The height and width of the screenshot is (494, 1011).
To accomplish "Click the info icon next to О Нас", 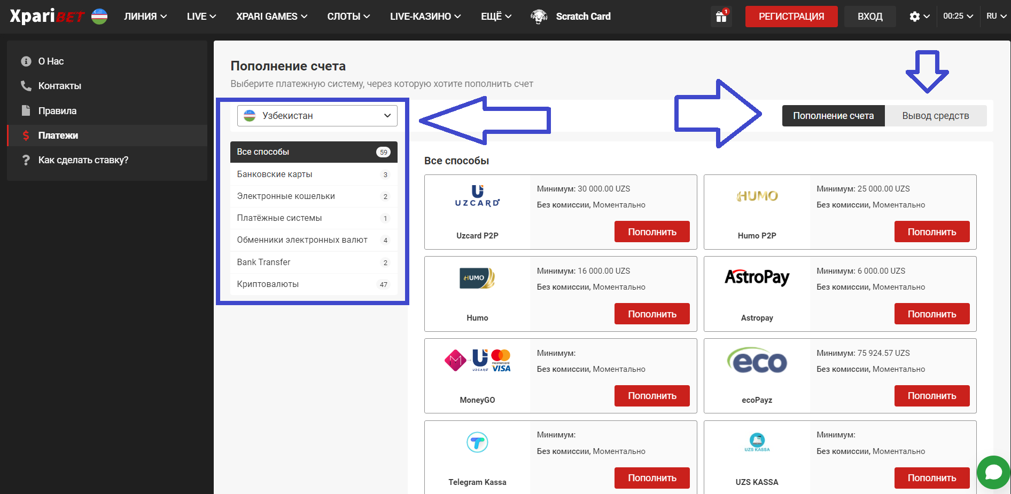I will (26, 61).
